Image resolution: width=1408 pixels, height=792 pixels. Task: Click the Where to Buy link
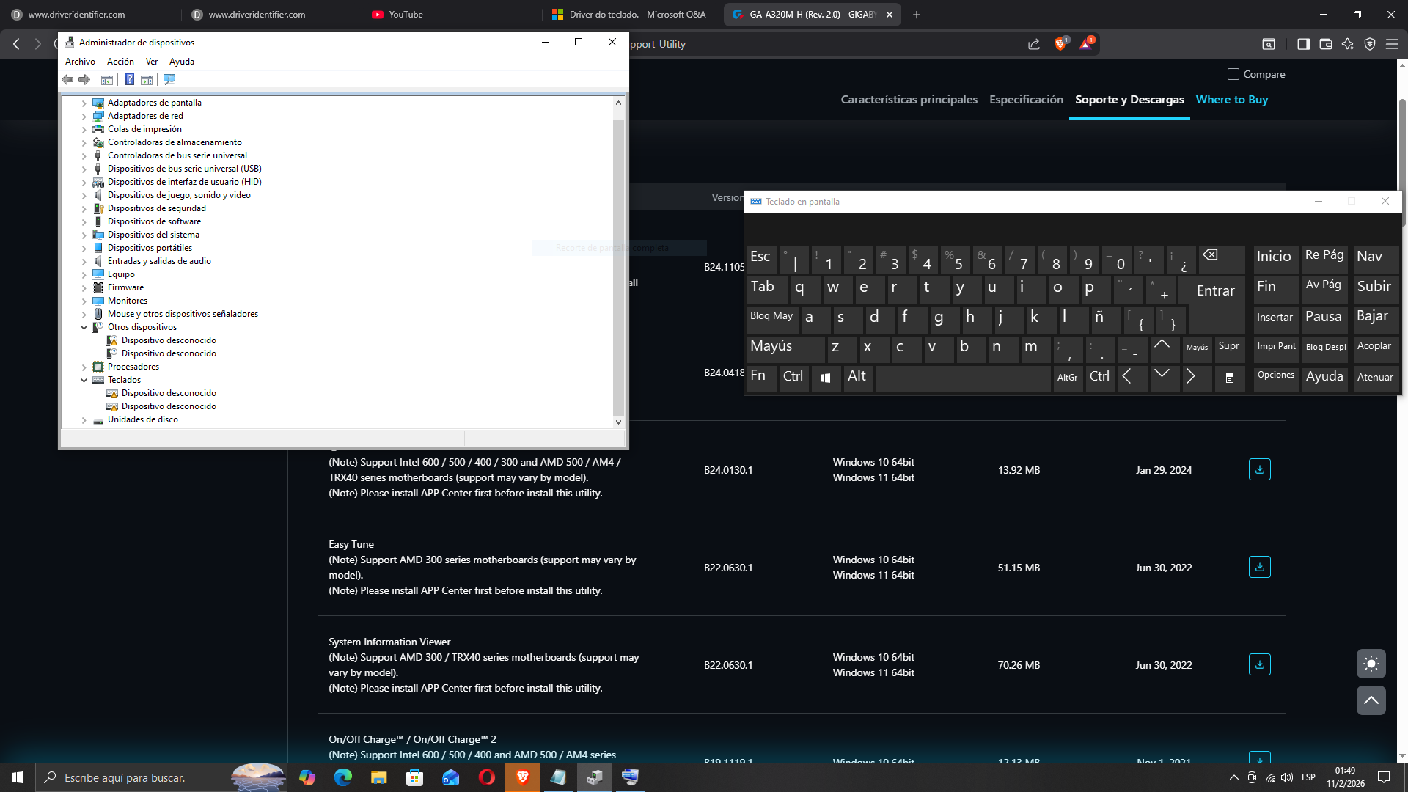[1231, 100]
